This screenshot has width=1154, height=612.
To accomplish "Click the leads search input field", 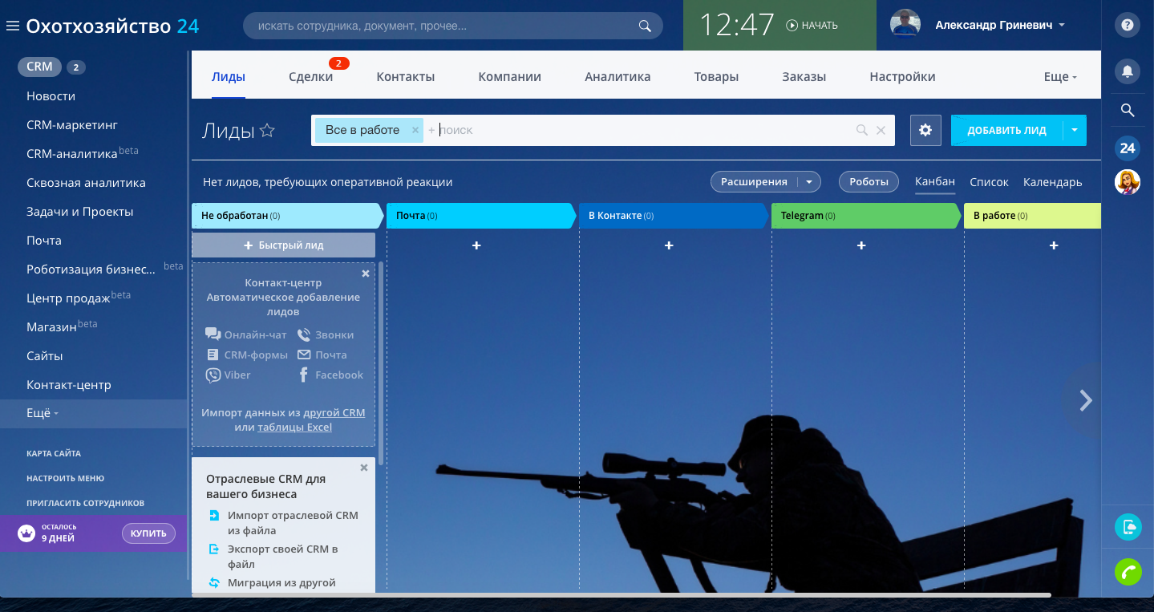I will [x=642, y=130].
